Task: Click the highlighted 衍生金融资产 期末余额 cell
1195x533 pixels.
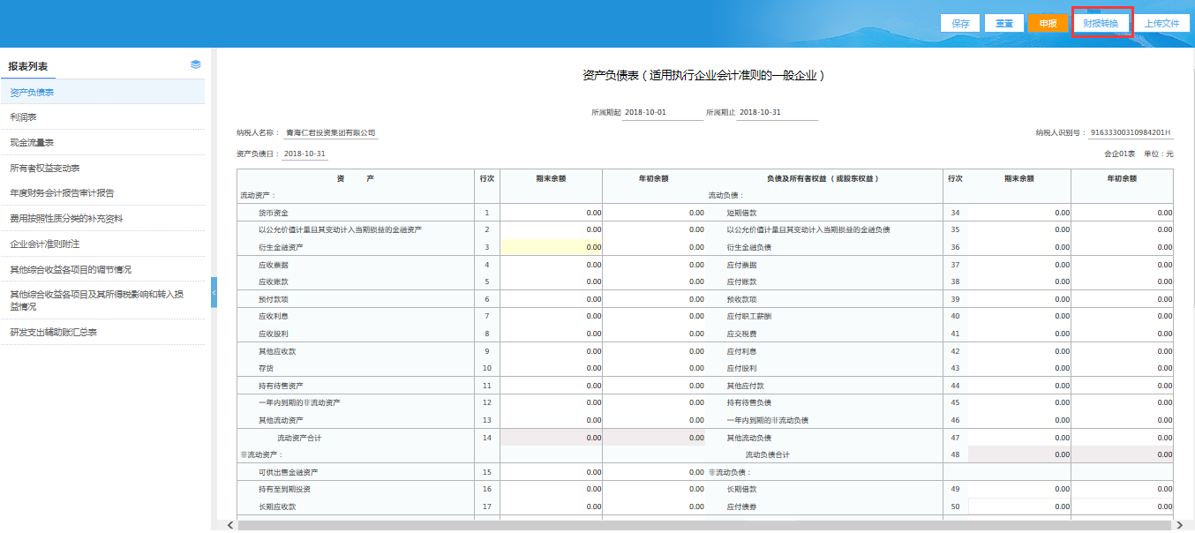Action: coord(551,247)
